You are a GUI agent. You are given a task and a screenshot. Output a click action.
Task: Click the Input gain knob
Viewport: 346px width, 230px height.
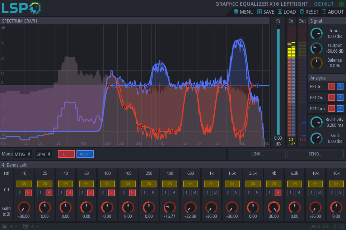tap(317, 33)
